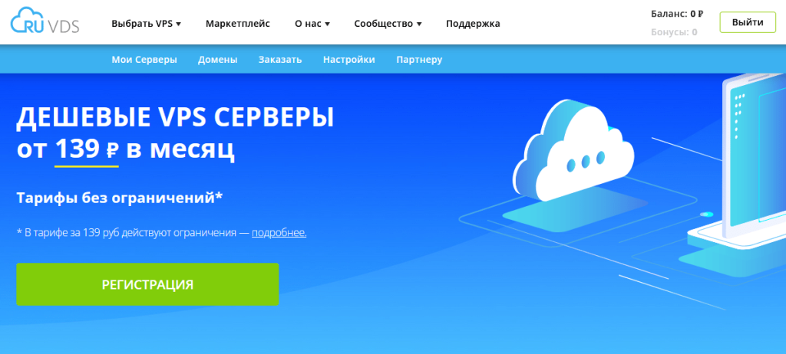Click the ДЕШЕВЫЕ VPS СЕРВЕРЫ heading
Image resolution: width=786 pixels, height=354 pixels.
(175, 118)
